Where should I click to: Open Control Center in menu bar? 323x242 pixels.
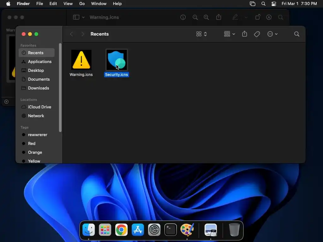(274, 4)
